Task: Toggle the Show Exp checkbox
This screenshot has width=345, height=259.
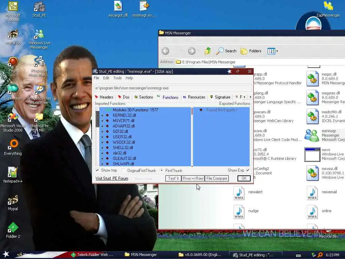Action: 248,170
